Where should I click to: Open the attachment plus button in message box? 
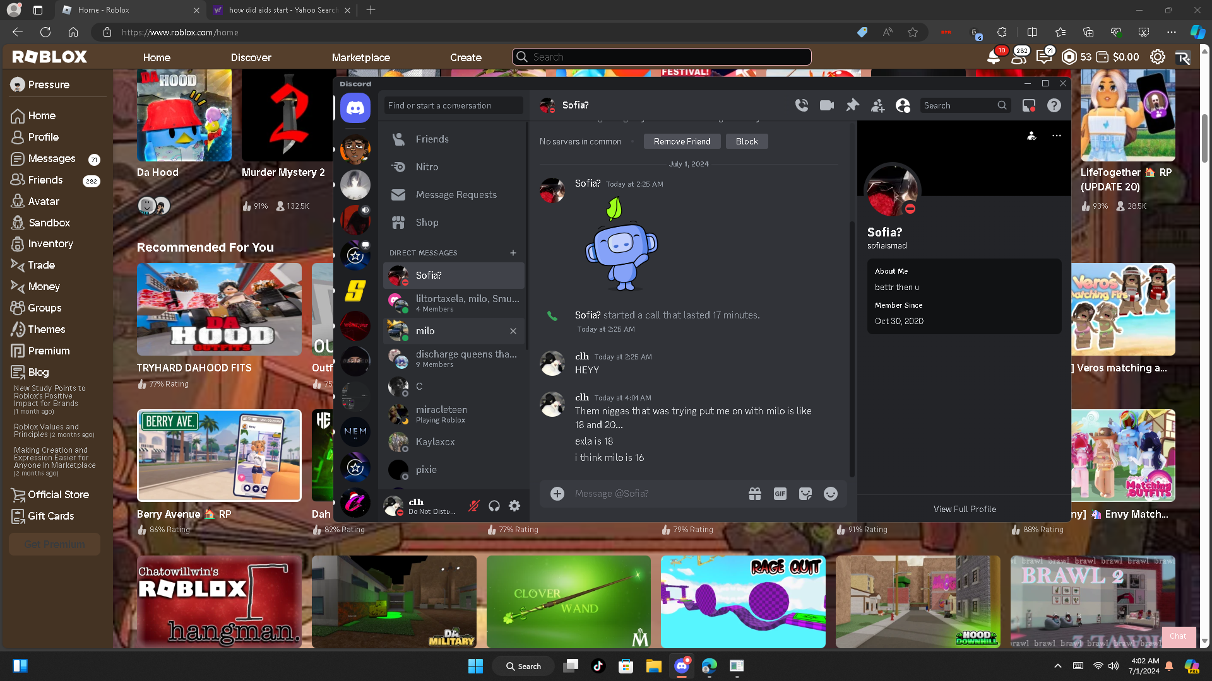pyautogui.click(x=557, y=494)
